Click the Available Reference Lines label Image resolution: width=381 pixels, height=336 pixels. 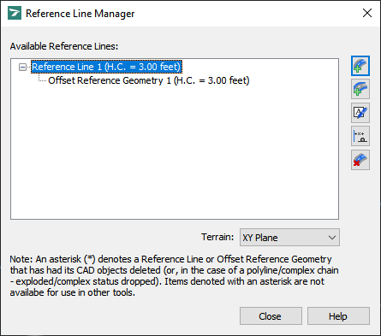coord(64,46)
